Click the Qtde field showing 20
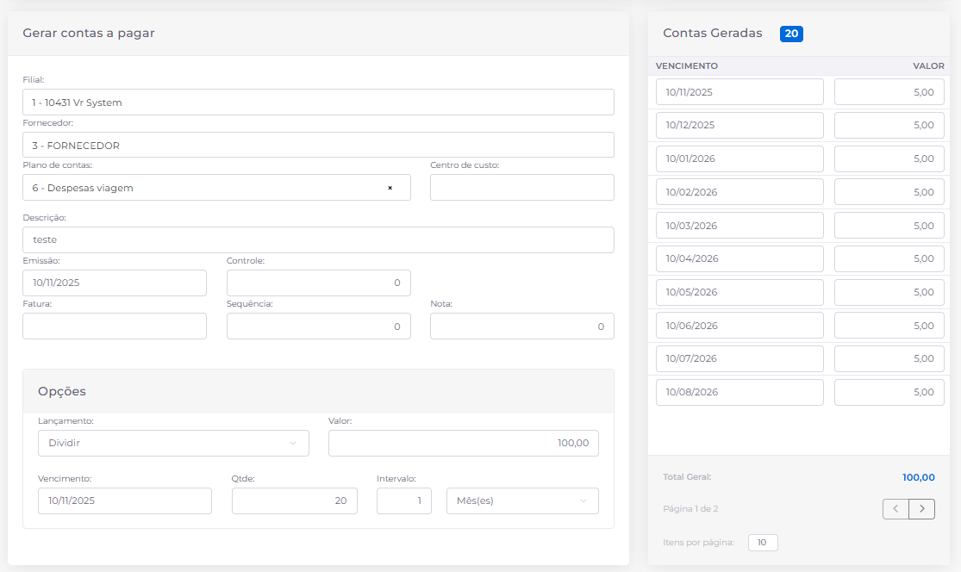This screenshot has height=572, width=961. click(x=294, y=501)
